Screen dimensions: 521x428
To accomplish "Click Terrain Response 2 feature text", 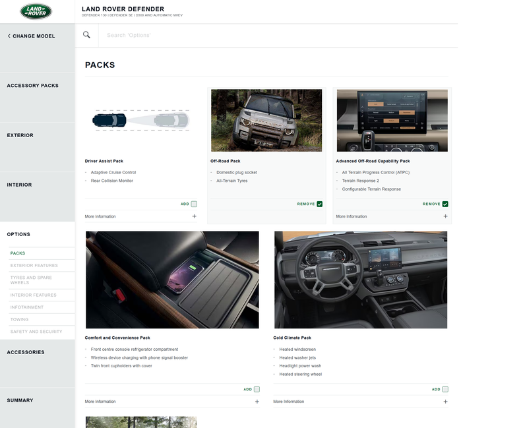I will click(361, 181).
